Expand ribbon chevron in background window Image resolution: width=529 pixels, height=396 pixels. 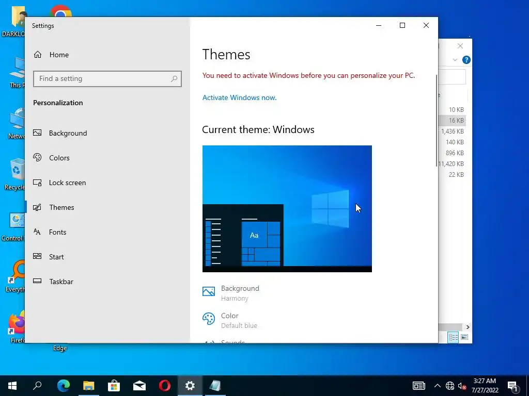[x=455, y=60]
